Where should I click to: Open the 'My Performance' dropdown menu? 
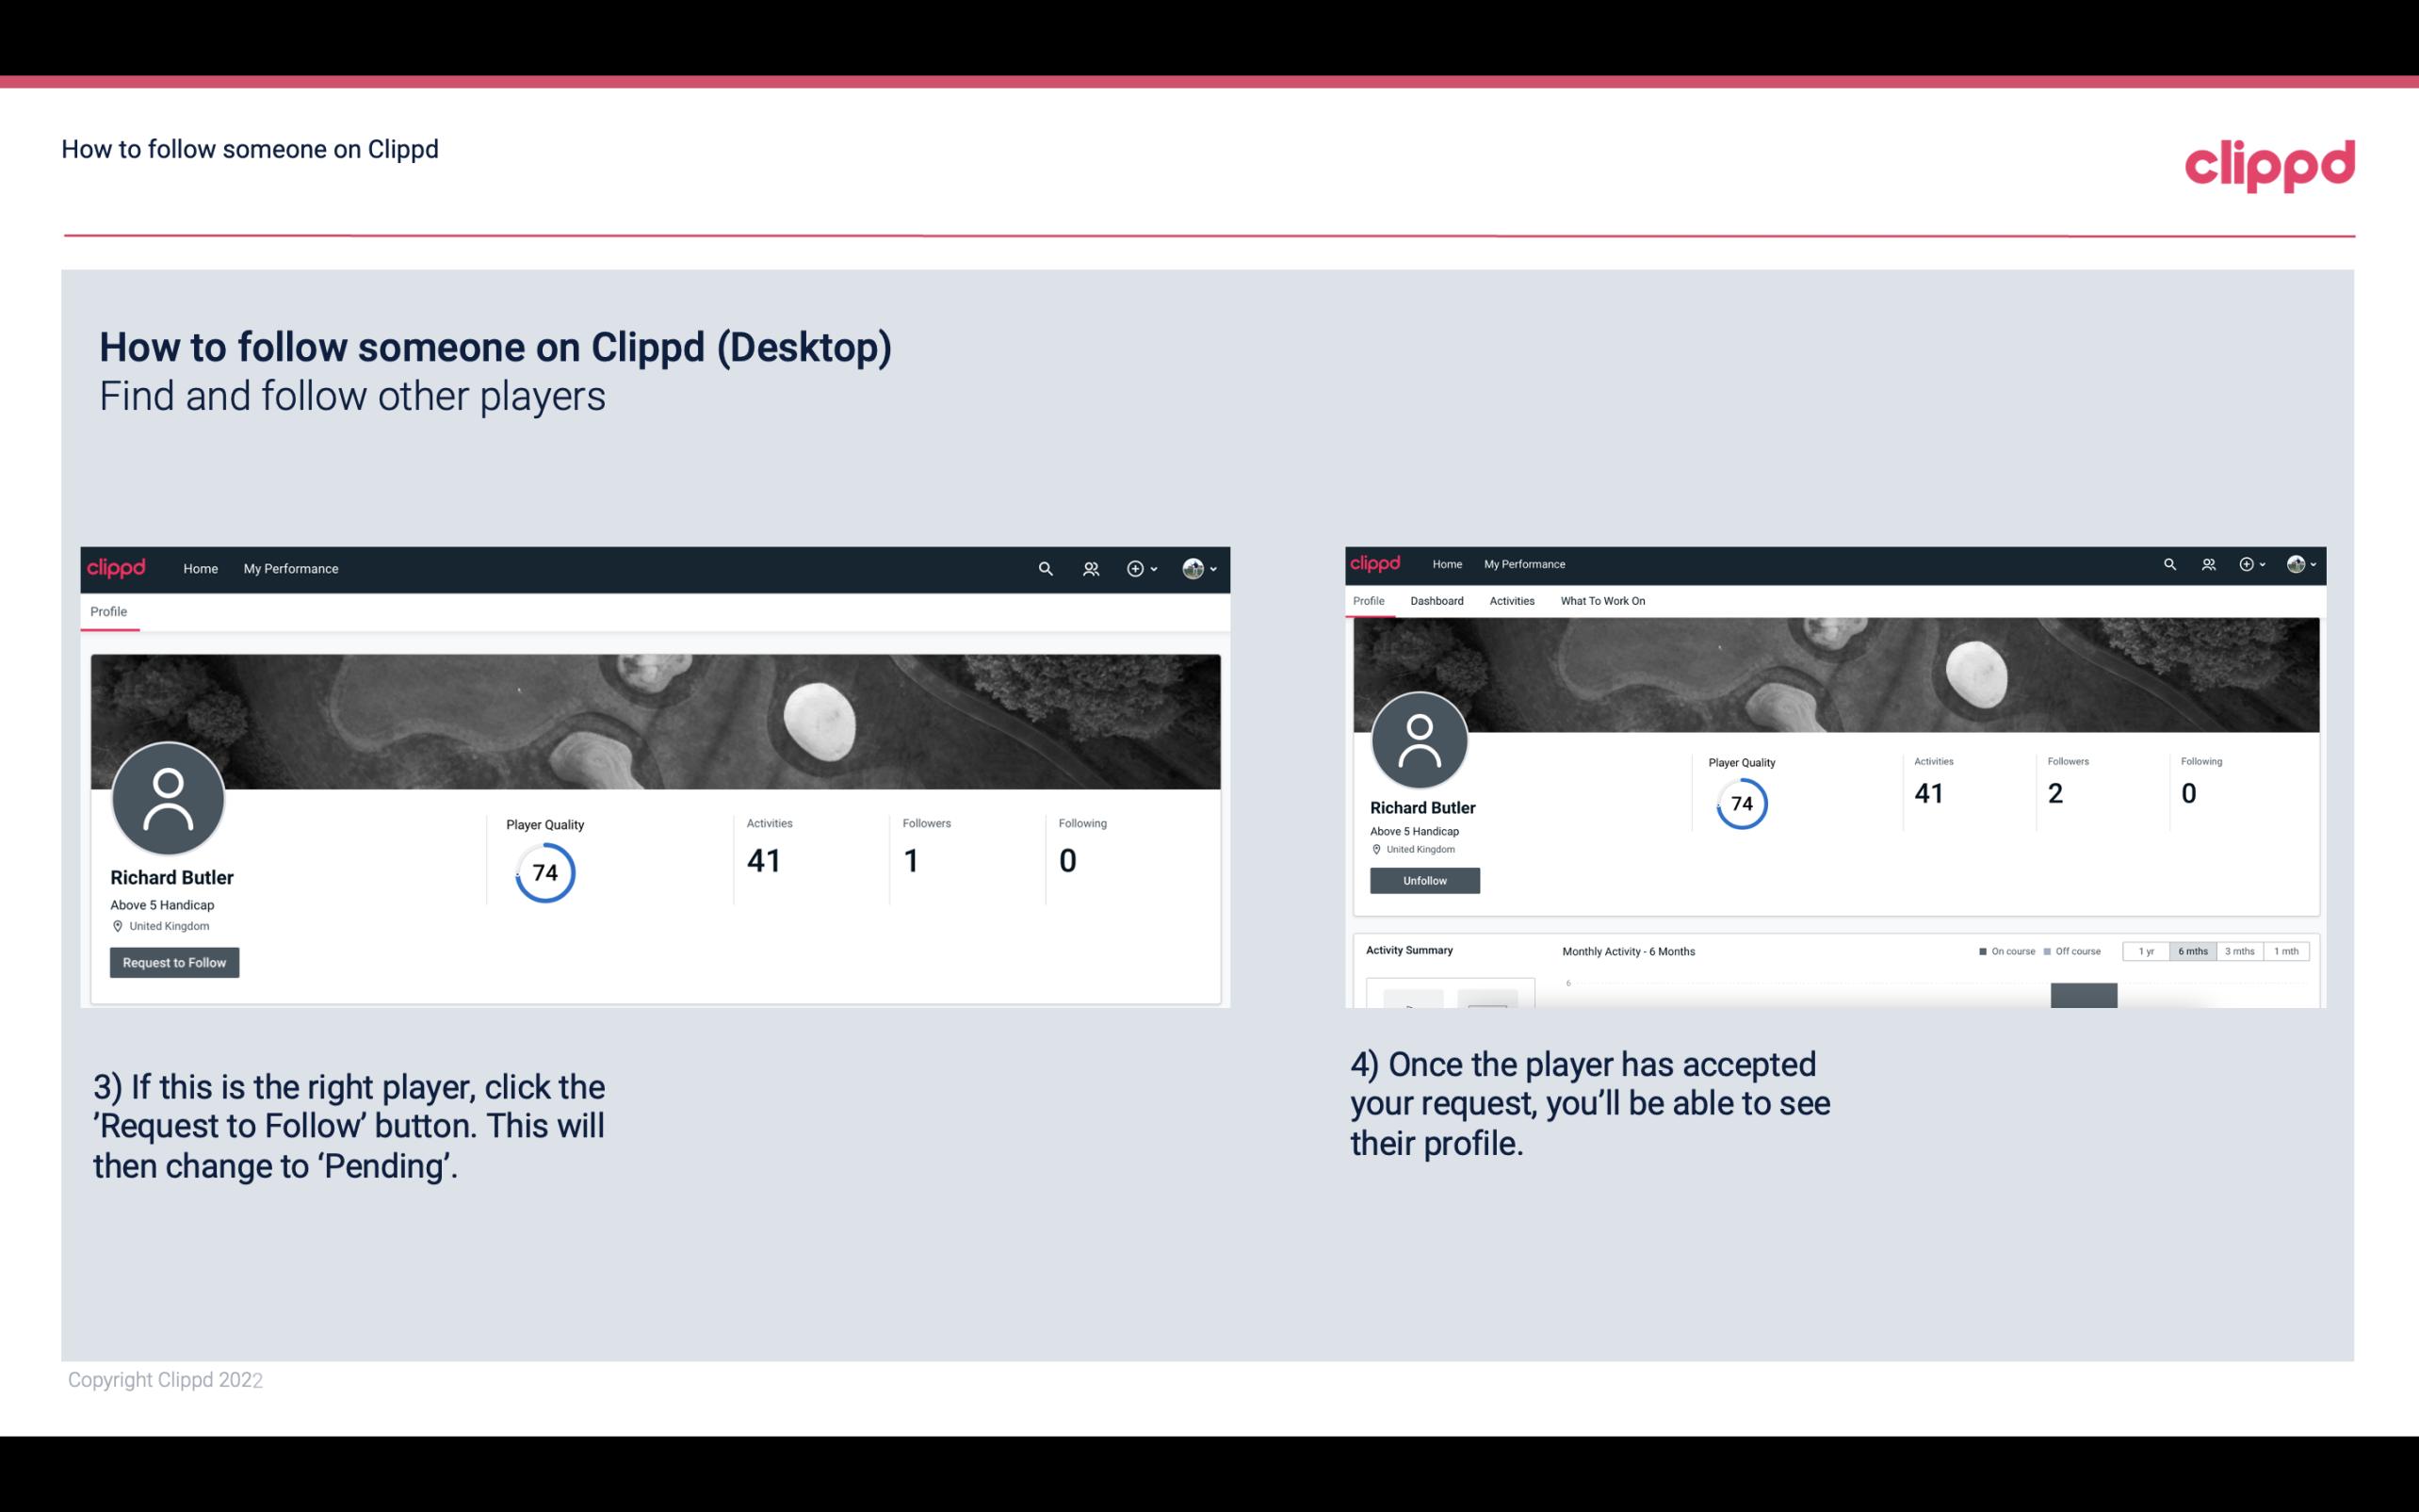pos(291,568)
